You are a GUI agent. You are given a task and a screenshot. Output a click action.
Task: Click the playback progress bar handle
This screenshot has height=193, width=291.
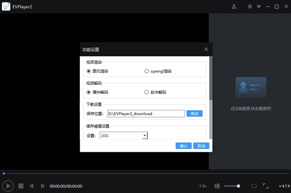4,174
